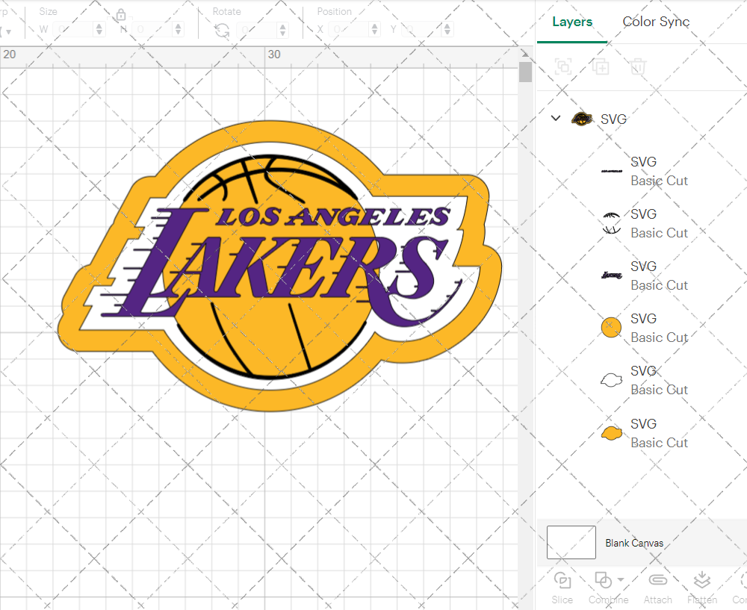Collapse the SVG group layer
The height and width of the screenshot is (610, 747).
(556, 118)
